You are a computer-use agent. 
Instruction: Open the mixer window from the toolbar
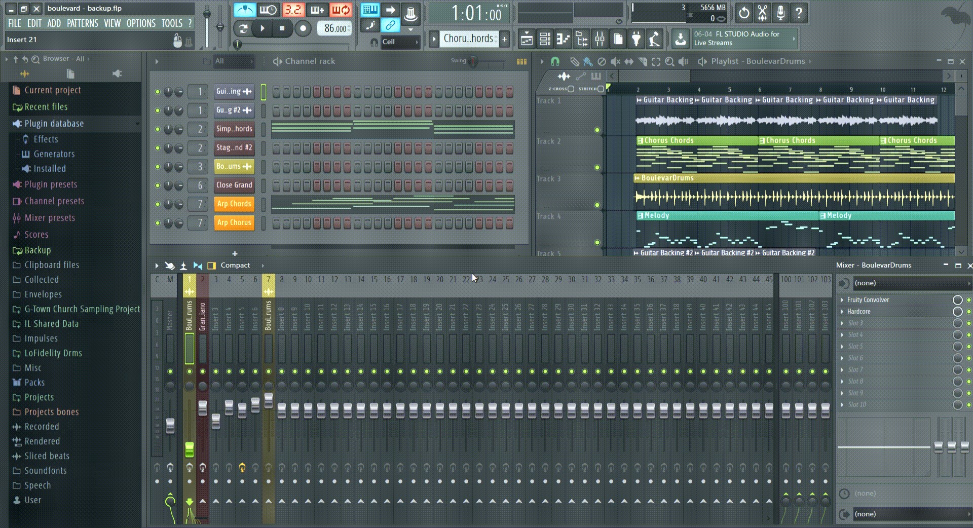(600, 39)
